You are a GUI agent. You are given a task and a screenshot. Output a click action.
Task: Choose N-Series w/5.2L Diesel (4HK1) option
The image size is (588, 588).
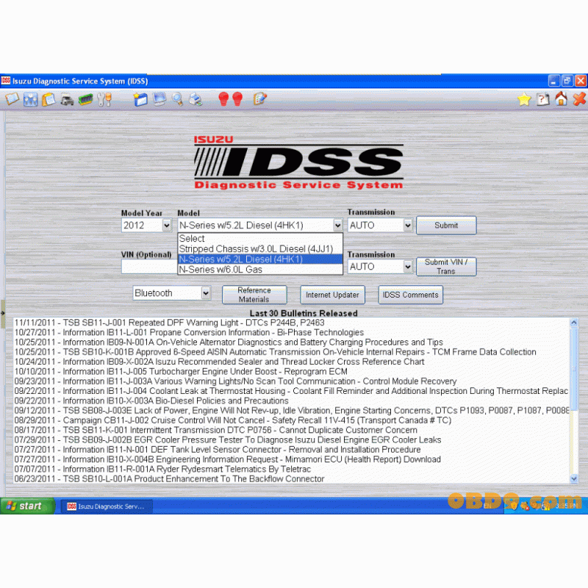click(260, 259)
